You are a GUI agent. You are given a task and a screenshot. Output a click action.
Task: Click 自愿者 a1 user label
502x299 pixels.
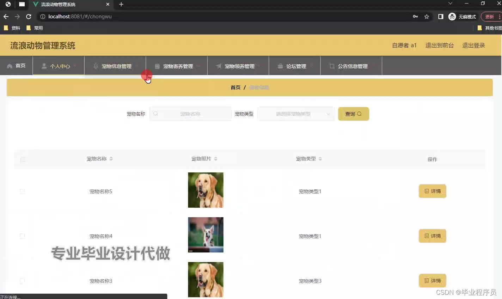pyautogui.click(x=404, y=45)
